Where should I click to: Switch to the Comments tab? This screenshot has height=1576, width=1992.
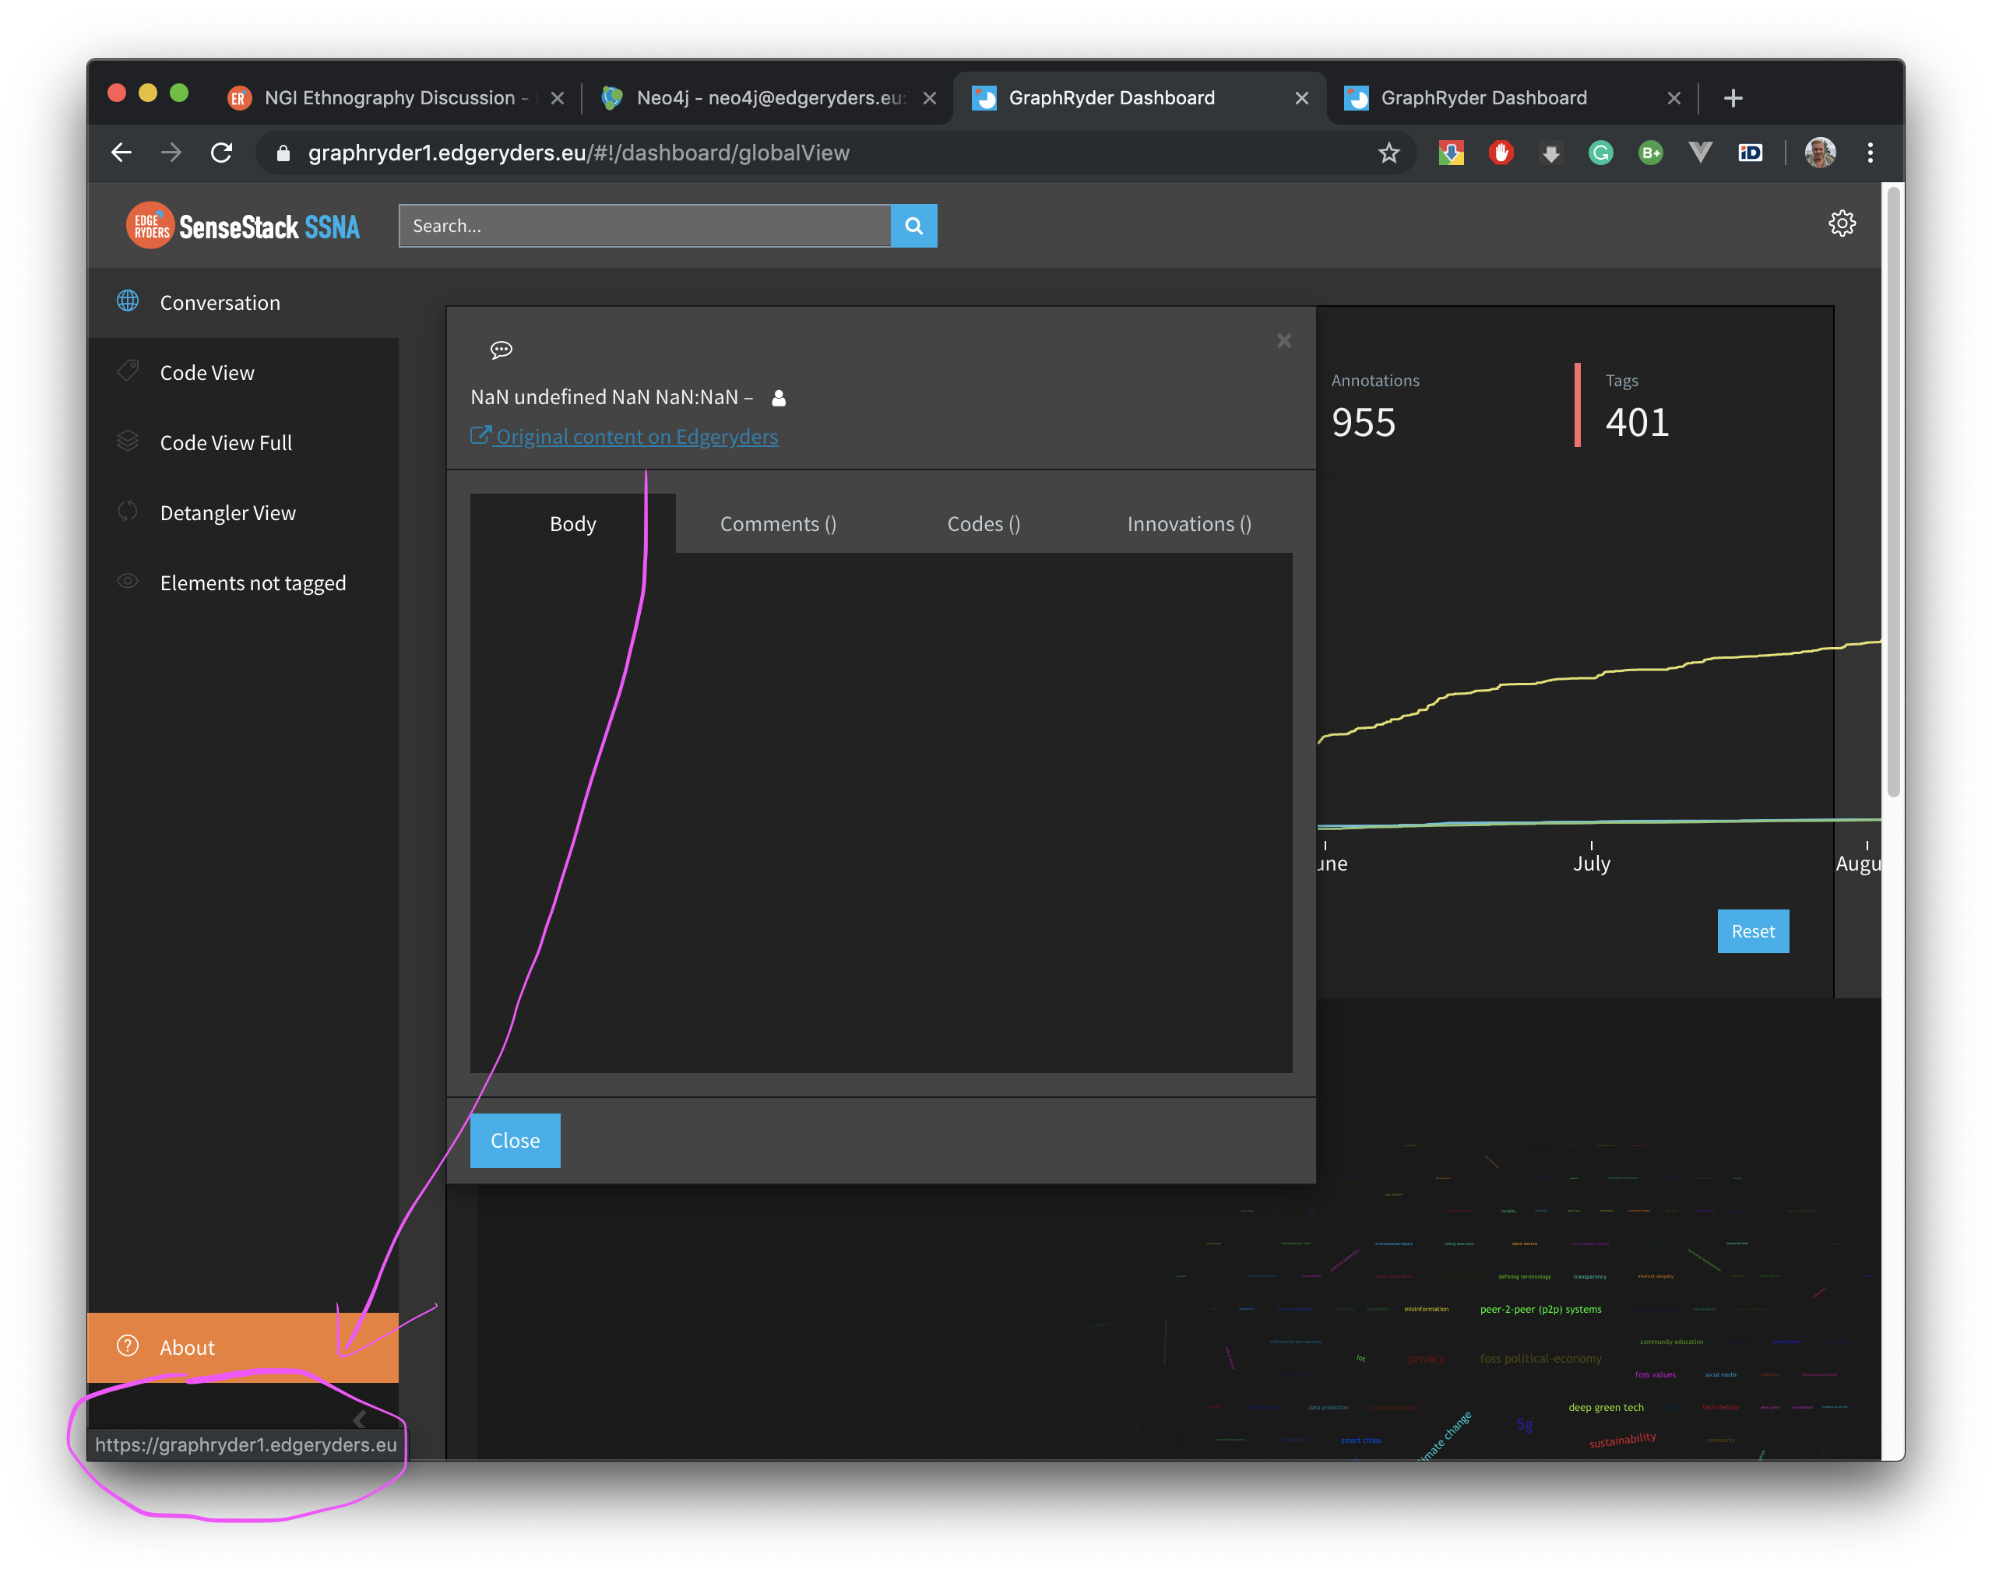pos(778,523)
